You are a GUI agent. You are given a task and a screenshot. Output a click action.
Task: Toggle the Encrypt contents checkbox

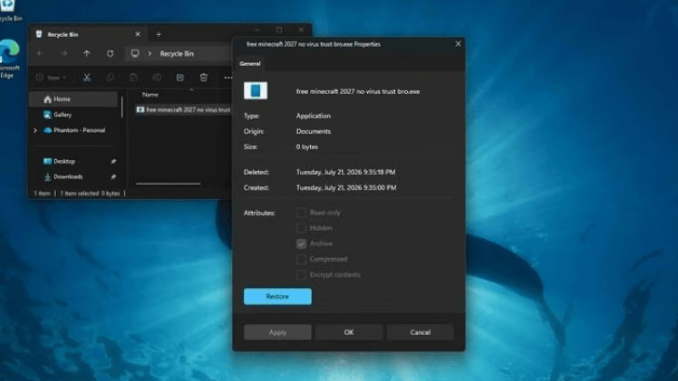301,275
